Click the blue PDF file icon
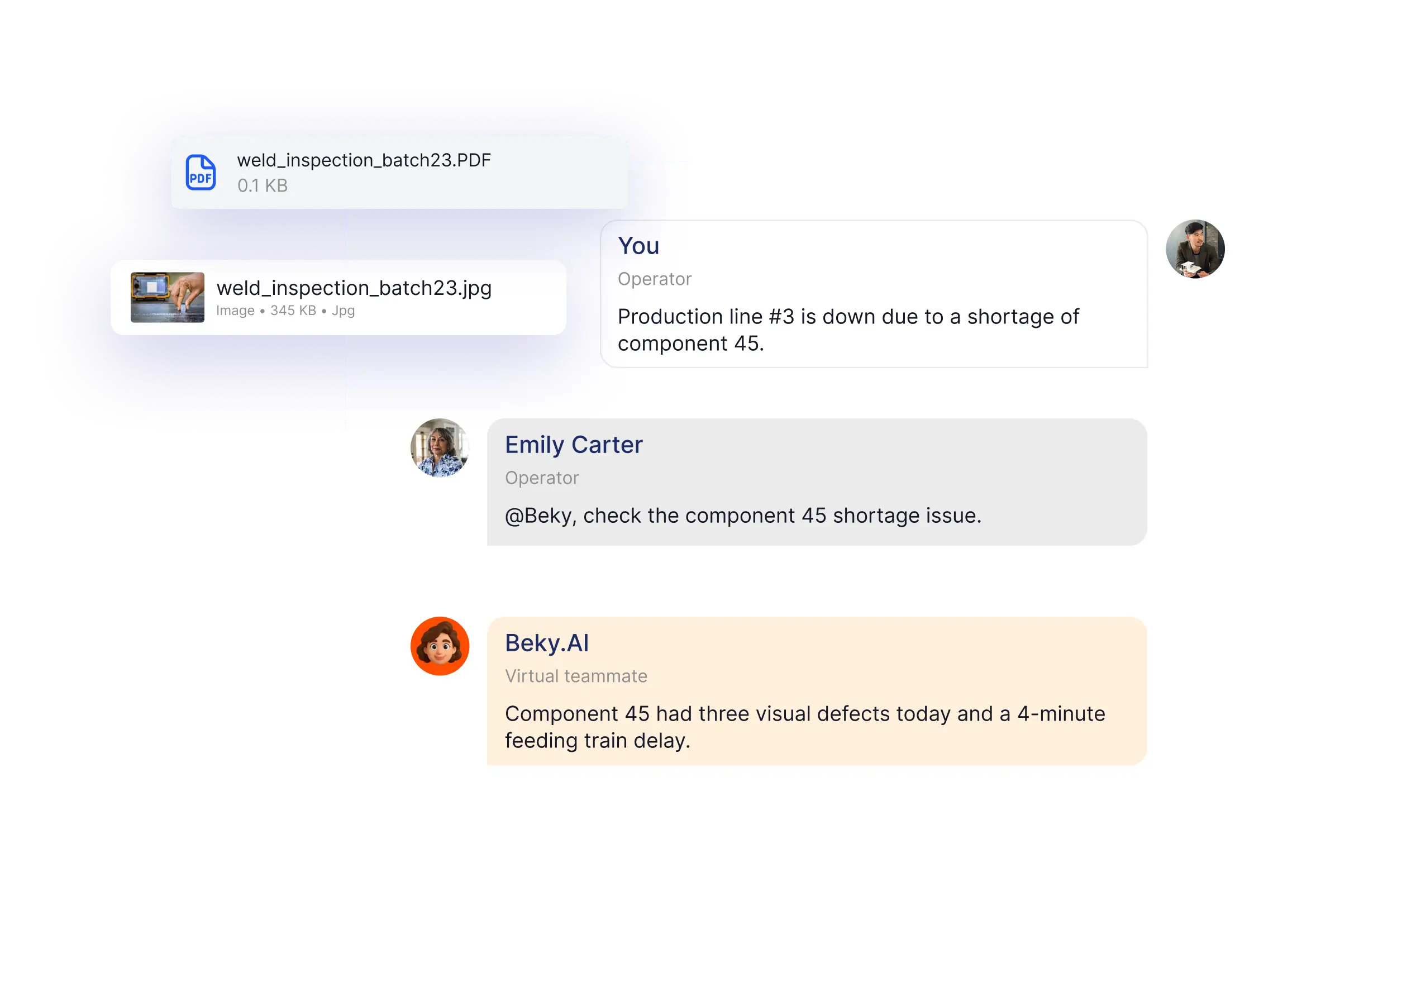The height and width of the screenshot is (987, 1421). pyautogui.click(x=201, y=173)
